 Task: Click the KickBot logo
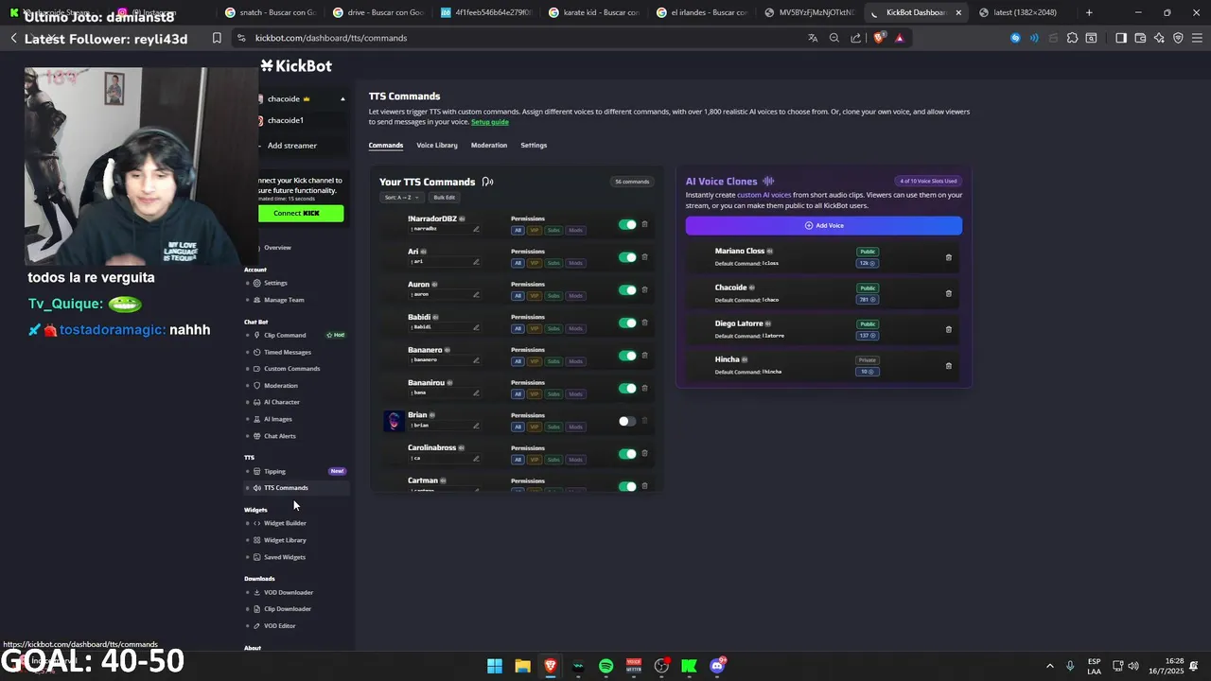(x=296, y=66)
